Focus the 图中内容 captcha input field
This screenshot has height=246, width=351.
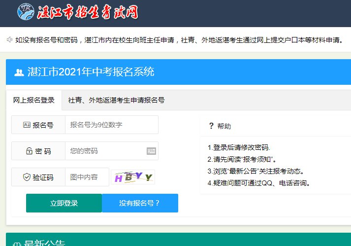(x=87, y=177)
